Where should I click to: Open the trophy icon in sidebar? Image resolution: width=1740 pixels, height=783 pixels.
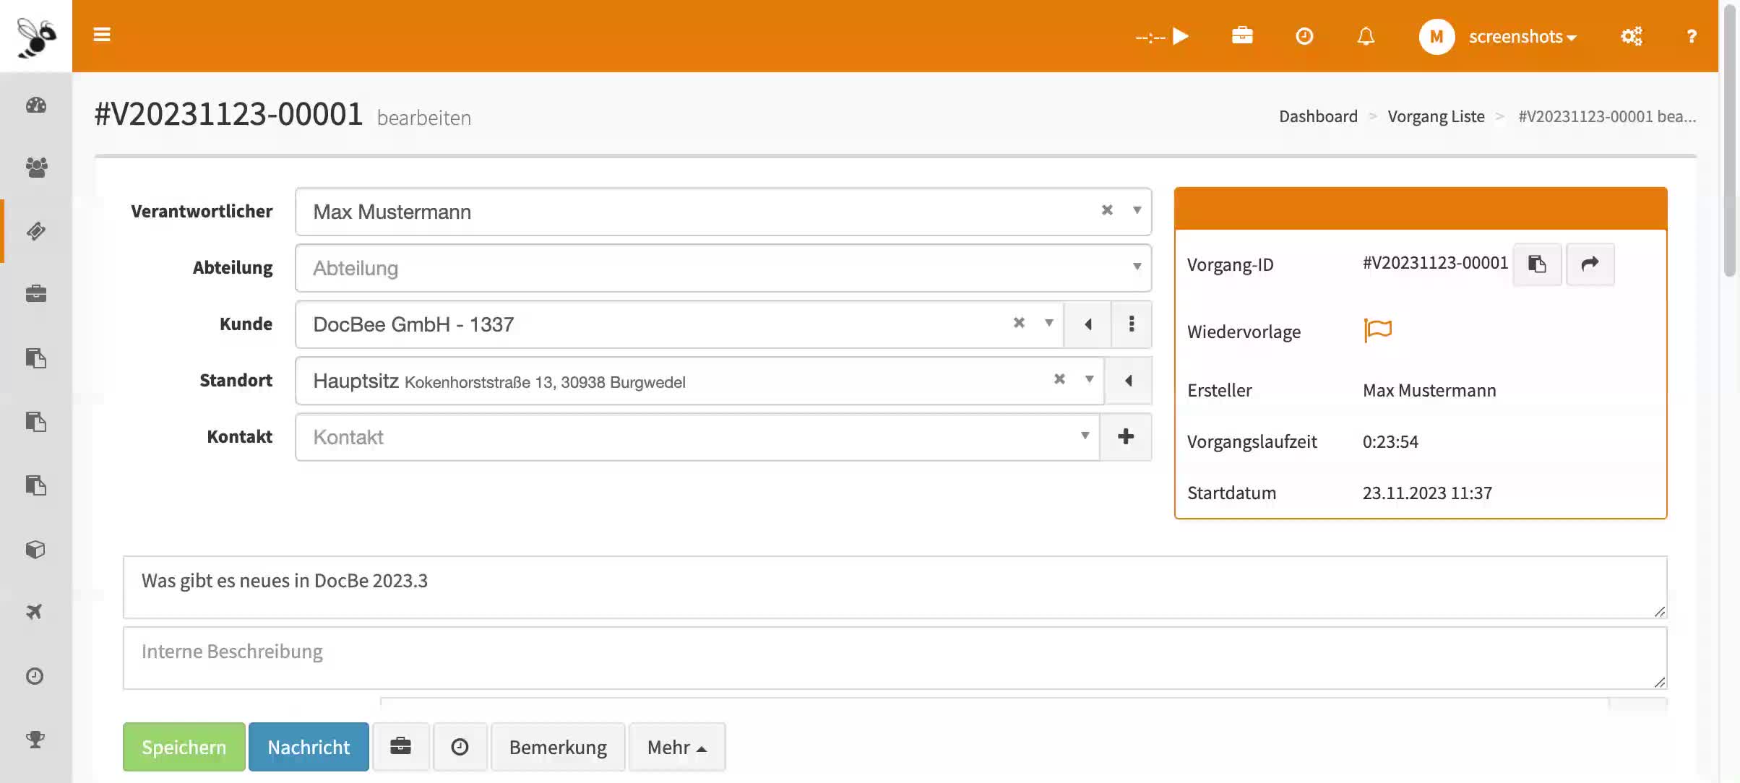point(35,739)
